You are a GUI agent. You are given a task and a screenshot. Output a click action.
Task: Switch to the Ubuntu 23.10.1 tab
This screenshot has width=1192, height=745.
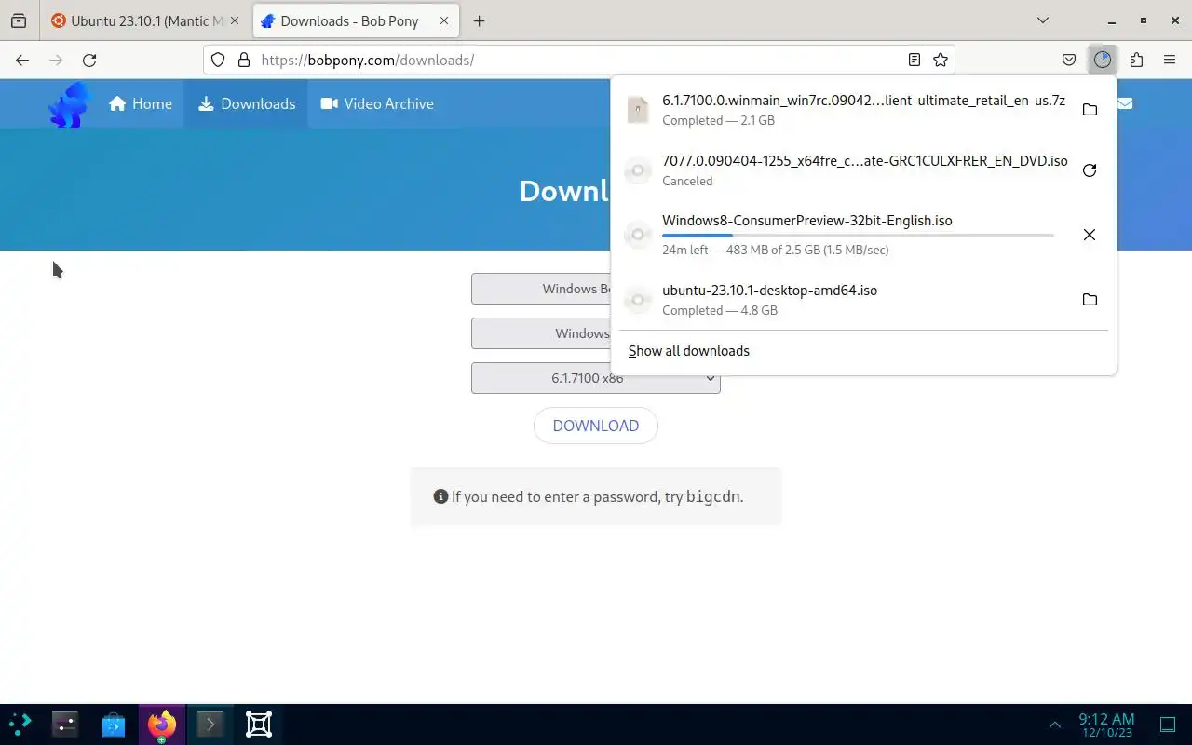146,20
